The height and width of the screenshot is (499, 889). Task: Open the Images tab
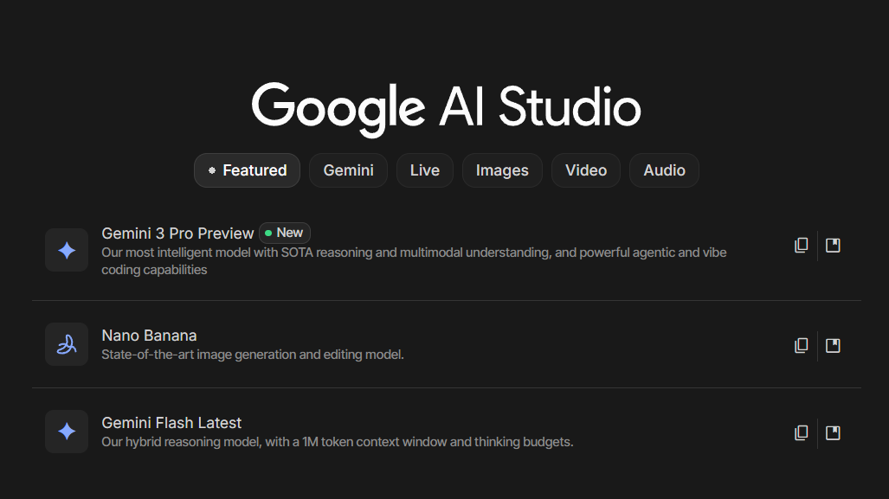[502, 170]
